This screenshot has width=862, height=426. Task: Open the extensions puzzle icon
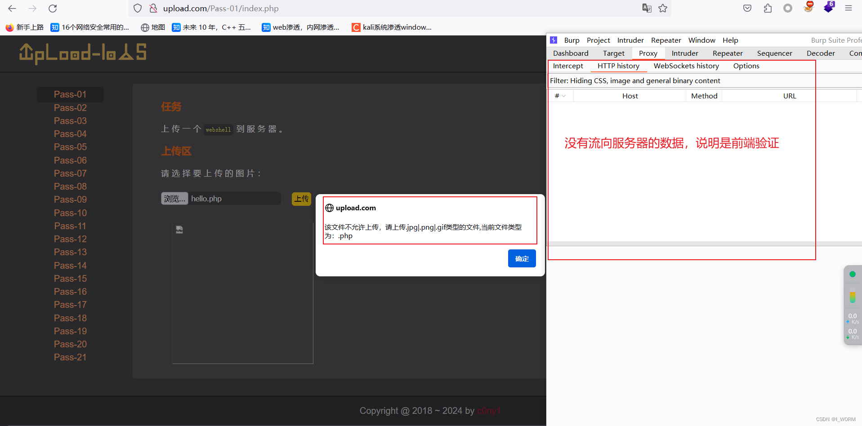tap(768, 8)
